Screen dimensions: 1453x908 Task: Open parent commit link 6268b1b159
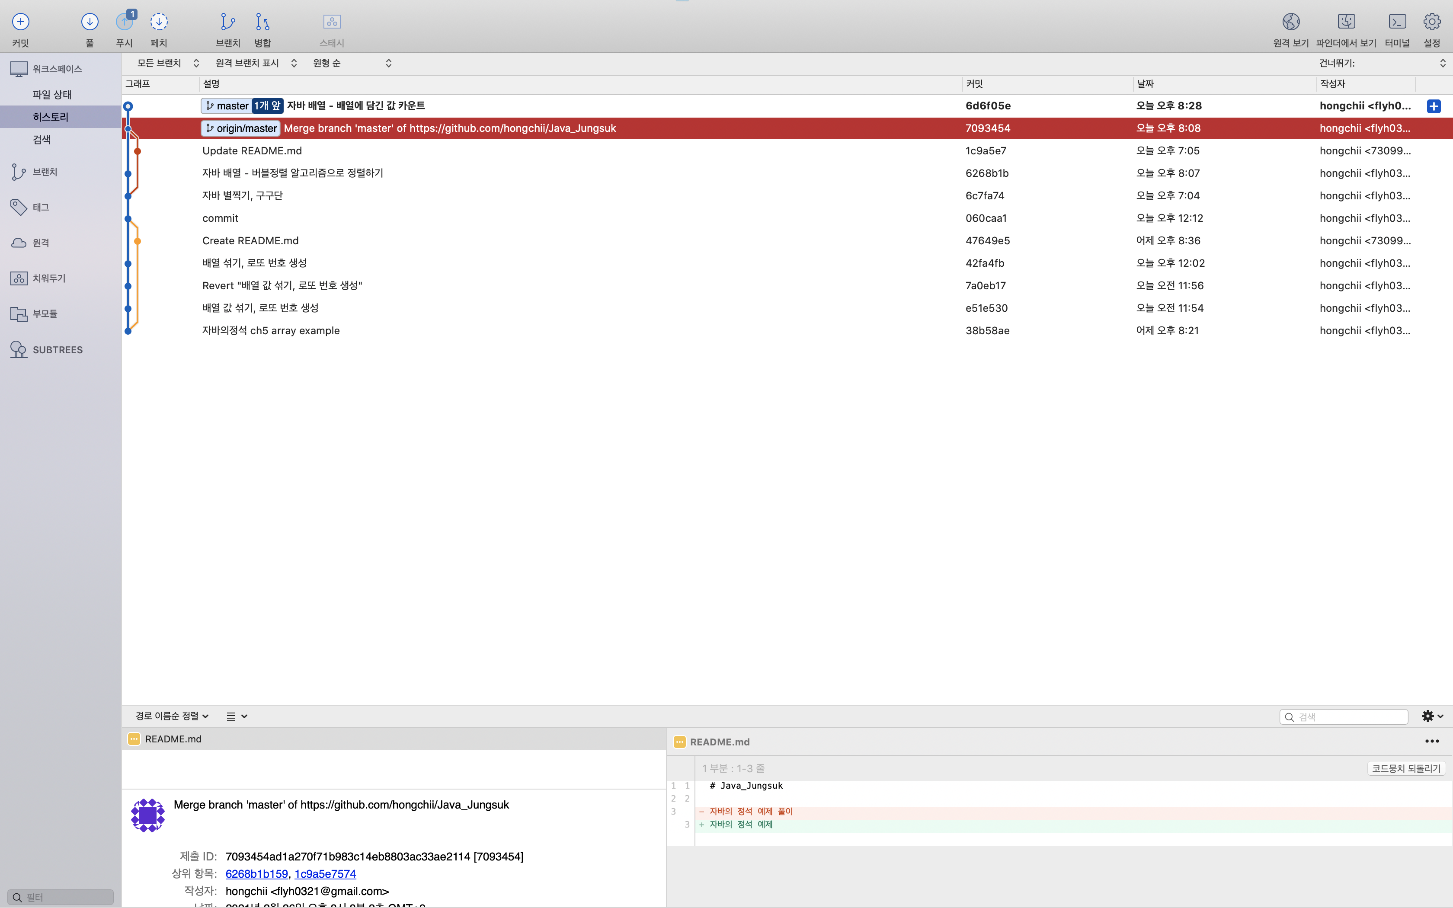(256, 874)
